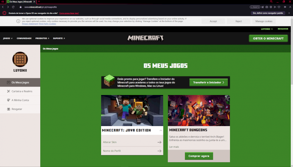The width and height of the screenshot is (293, 167).
Task: Open Manage cookies options
Action: point(264,21)
